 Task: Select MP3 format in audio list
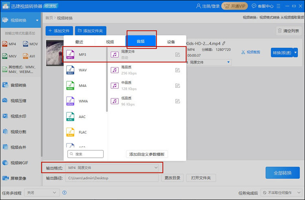pos(85,54)
